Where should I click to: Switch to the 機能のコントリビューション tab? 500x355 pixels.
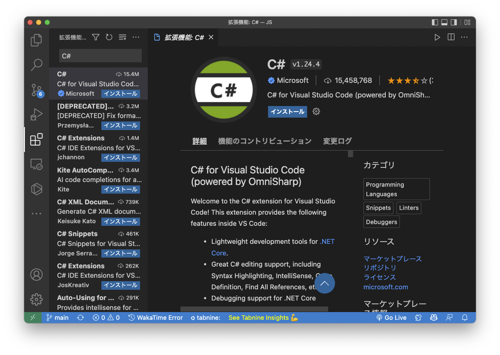tap(265, 141)
